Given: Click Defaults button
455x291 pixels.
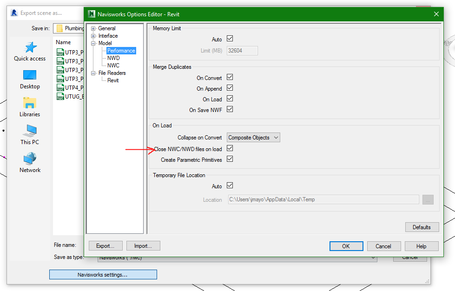Looking at the screenshot, I should pyautogui.click(x=422, y=227).
